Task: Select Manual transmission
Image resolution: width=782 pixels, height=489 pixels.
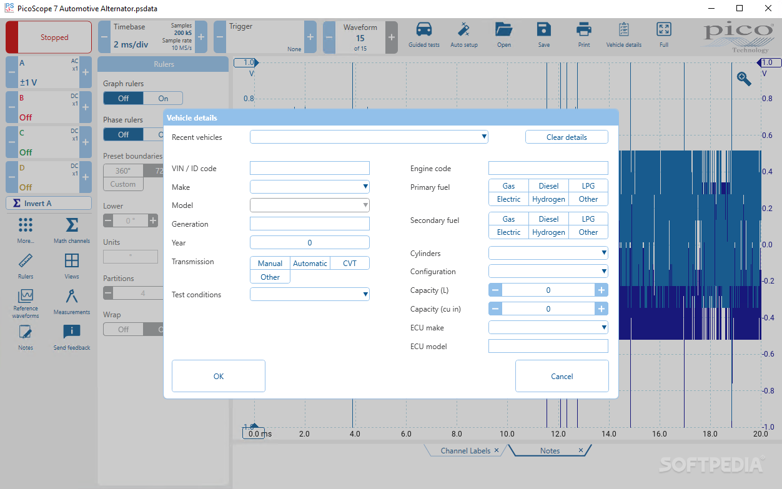Action: pyautogui.click(x=270, y=263)
